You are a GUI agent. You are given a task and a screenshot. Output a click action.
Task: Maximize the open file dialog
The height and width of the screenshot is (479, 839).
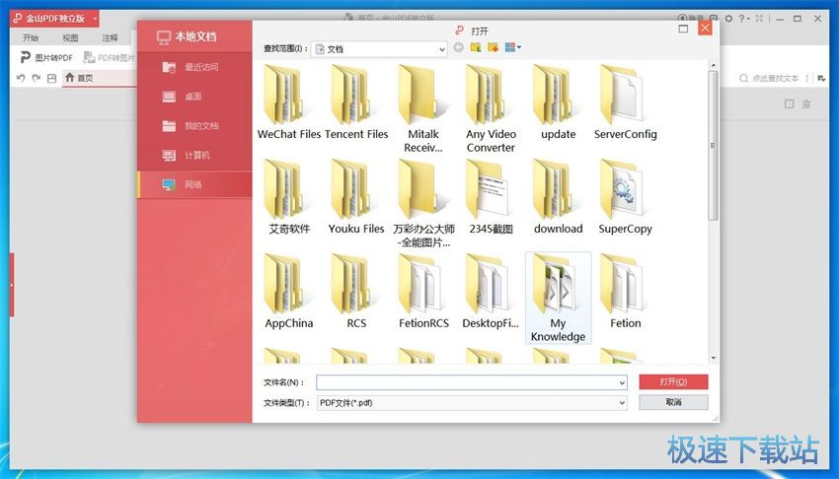coord(683,29)
